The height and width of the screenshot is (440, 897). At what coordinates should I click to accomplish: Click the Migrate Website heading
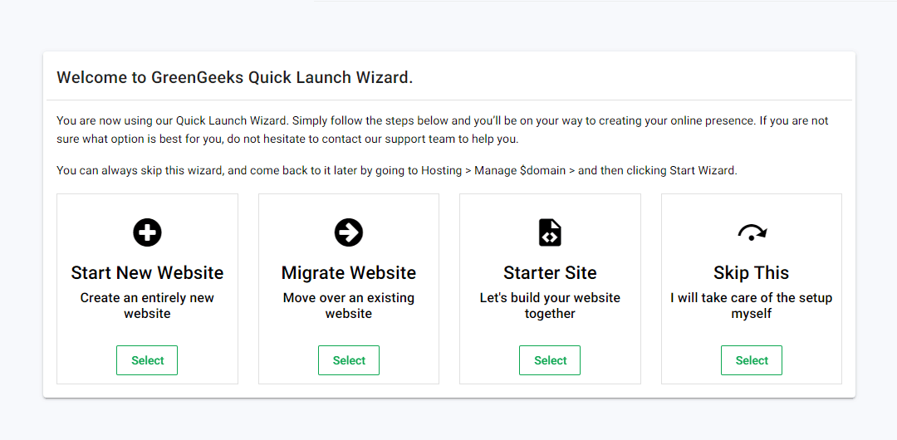point(348,273)
